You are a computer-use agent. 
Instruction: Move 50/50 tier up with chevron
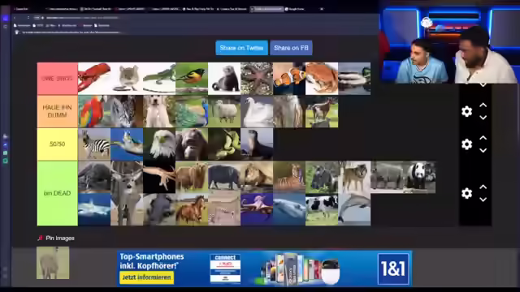pos(483,138)
